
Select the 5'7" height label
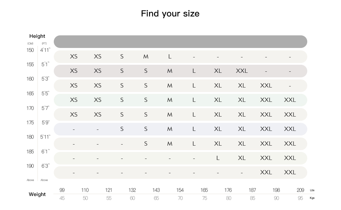coord(45,108)
